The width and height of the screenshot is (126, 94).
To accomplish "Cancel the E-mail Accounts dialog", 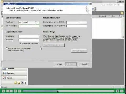I will 84,64.
